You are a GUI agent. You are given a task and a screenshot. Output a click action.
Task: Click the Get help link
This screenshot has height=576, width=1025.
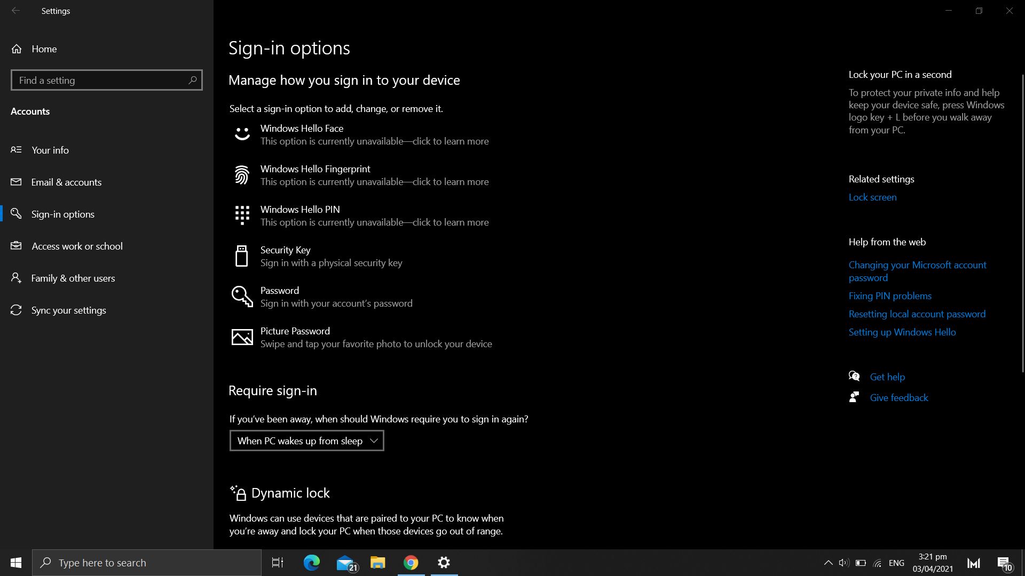[x=887, y=377]
